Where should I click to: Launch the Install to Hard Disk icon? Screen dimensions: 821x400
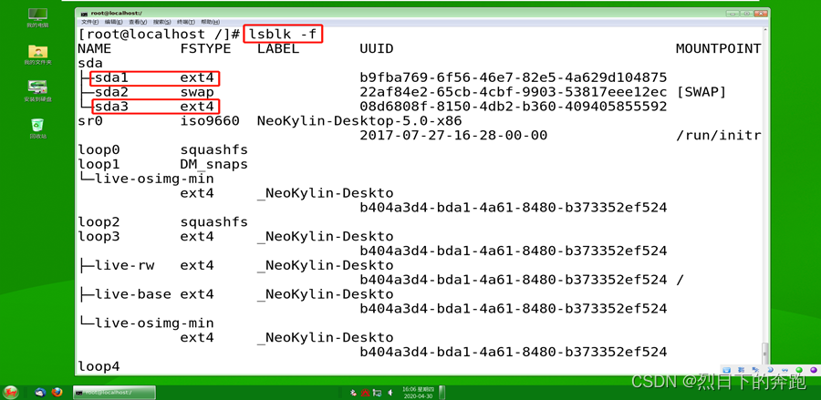[x=37, y=91]
